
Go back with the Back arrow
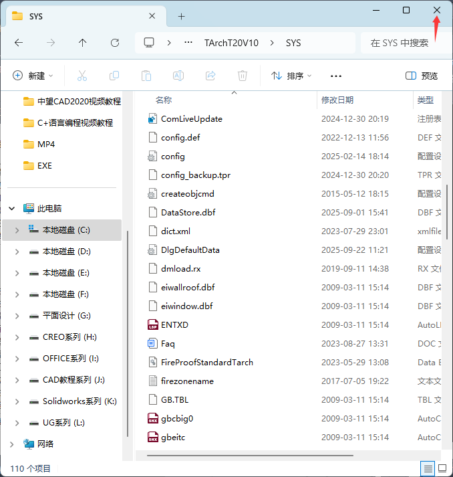[19, 43]
